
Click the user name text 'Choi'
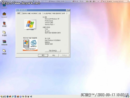[x=46, y=29]
